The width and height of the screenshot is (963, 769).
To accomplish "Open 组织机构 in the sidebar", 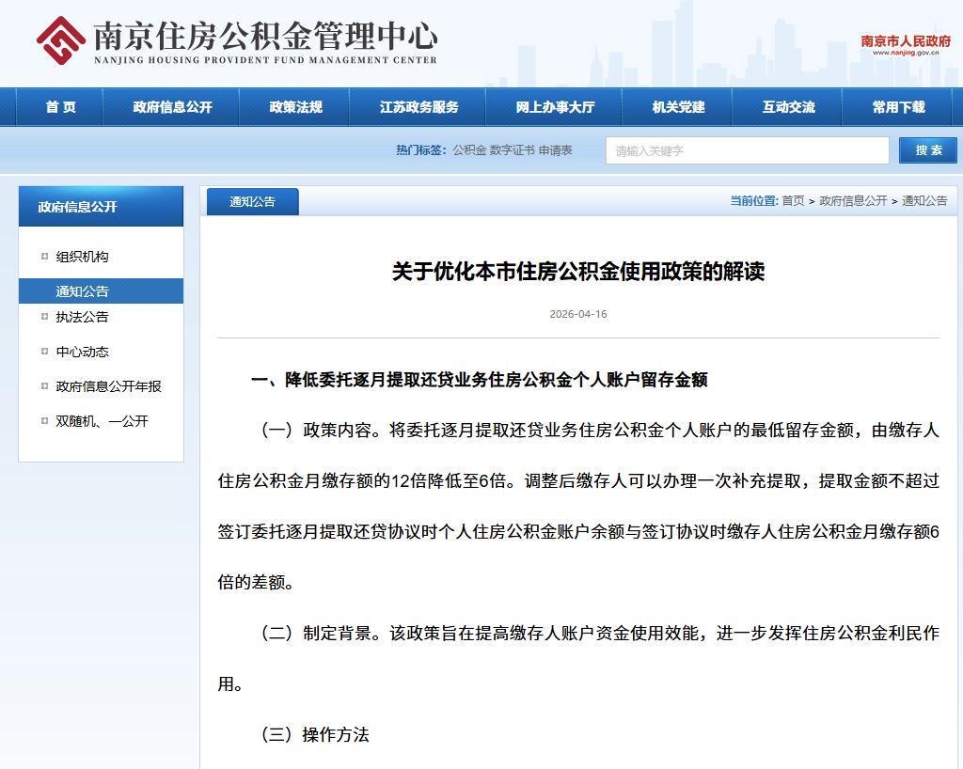I will click(83, 257).
